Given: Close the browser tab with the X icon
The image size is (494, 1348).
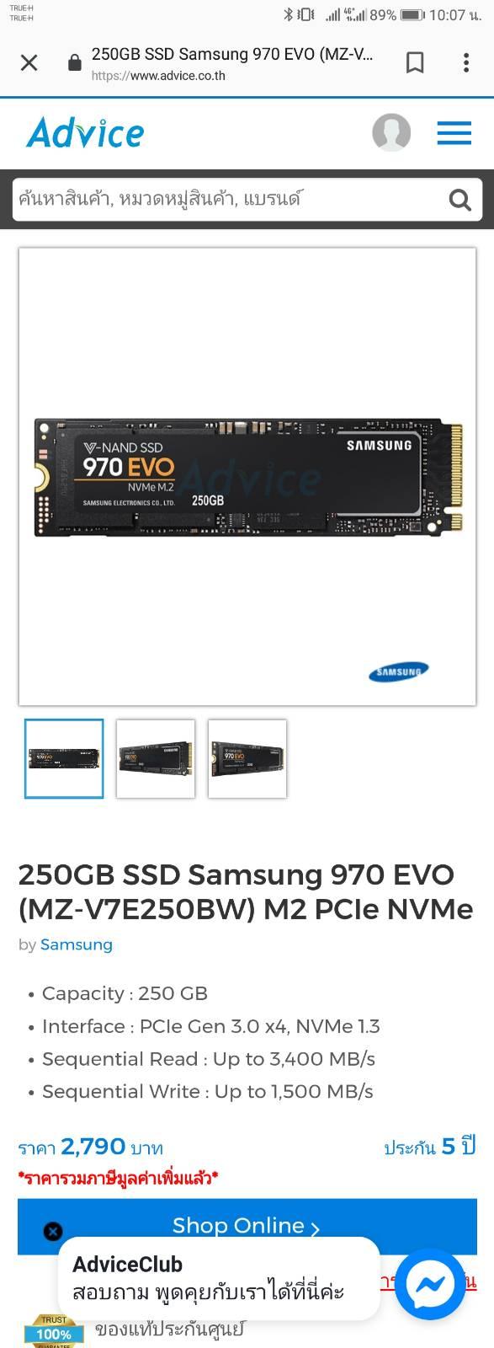Looking at the screenshot, I should pos(29,62).
